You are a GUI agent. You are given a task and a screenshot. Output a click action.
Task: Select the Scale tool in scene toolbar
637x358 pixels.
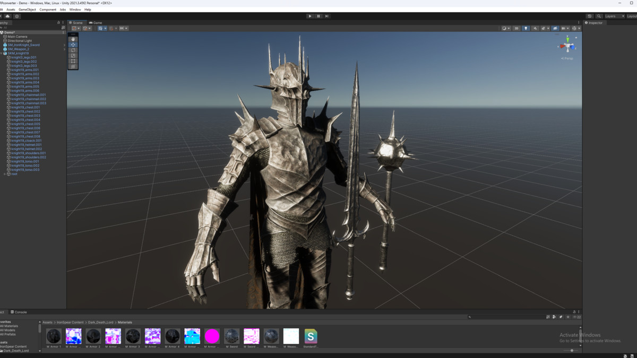[73, 56]
